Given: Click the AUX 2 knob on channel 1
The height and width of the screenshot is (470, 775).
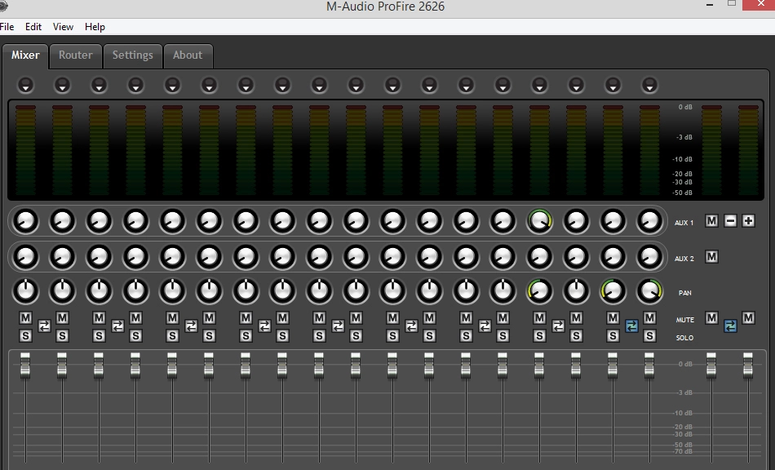Looking at the screenshot, I should tap(26, 256).
